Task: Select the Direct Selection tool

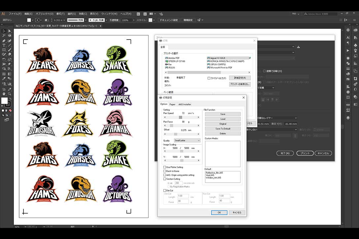Action: [x=10, y=31]
